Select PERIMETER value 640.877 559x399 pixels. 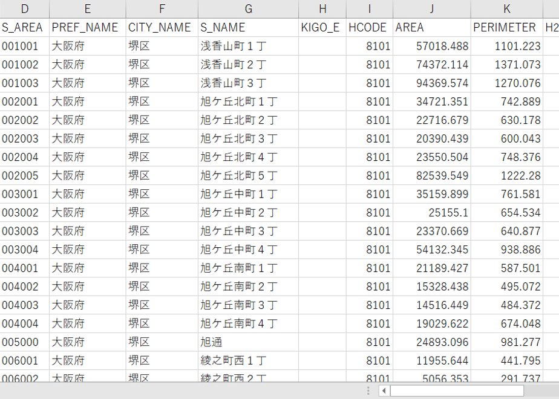coord(507,231)
